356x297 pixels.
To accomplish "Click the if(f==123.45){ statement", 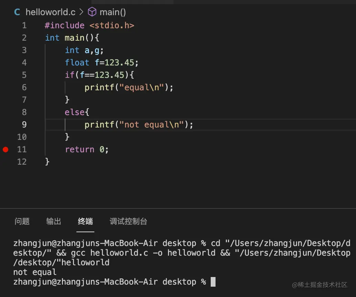I will click(x=100, y=75).
